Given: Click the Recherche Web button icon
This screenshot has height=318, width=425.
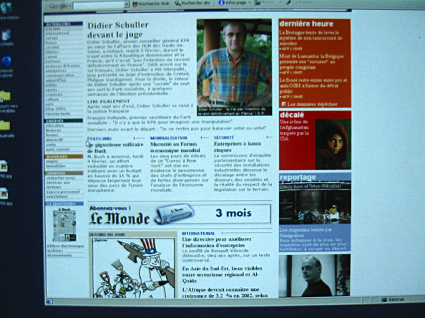Looking at the screenshot, I should click(135, 4).
